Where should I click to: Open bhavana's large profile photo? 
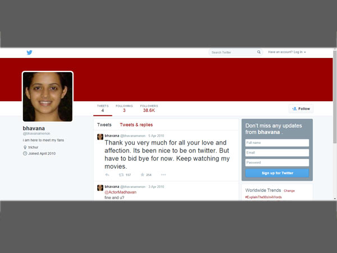[48, 97]
